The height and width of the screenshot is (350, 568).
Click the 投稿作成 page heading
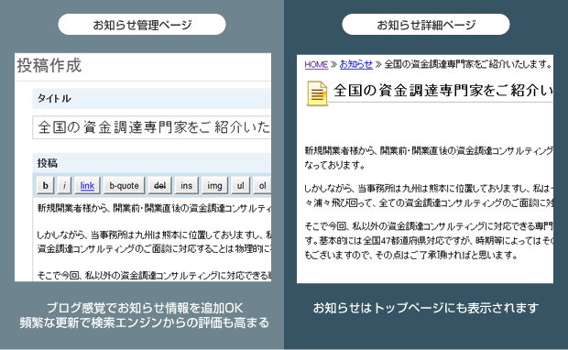point(49,66)
